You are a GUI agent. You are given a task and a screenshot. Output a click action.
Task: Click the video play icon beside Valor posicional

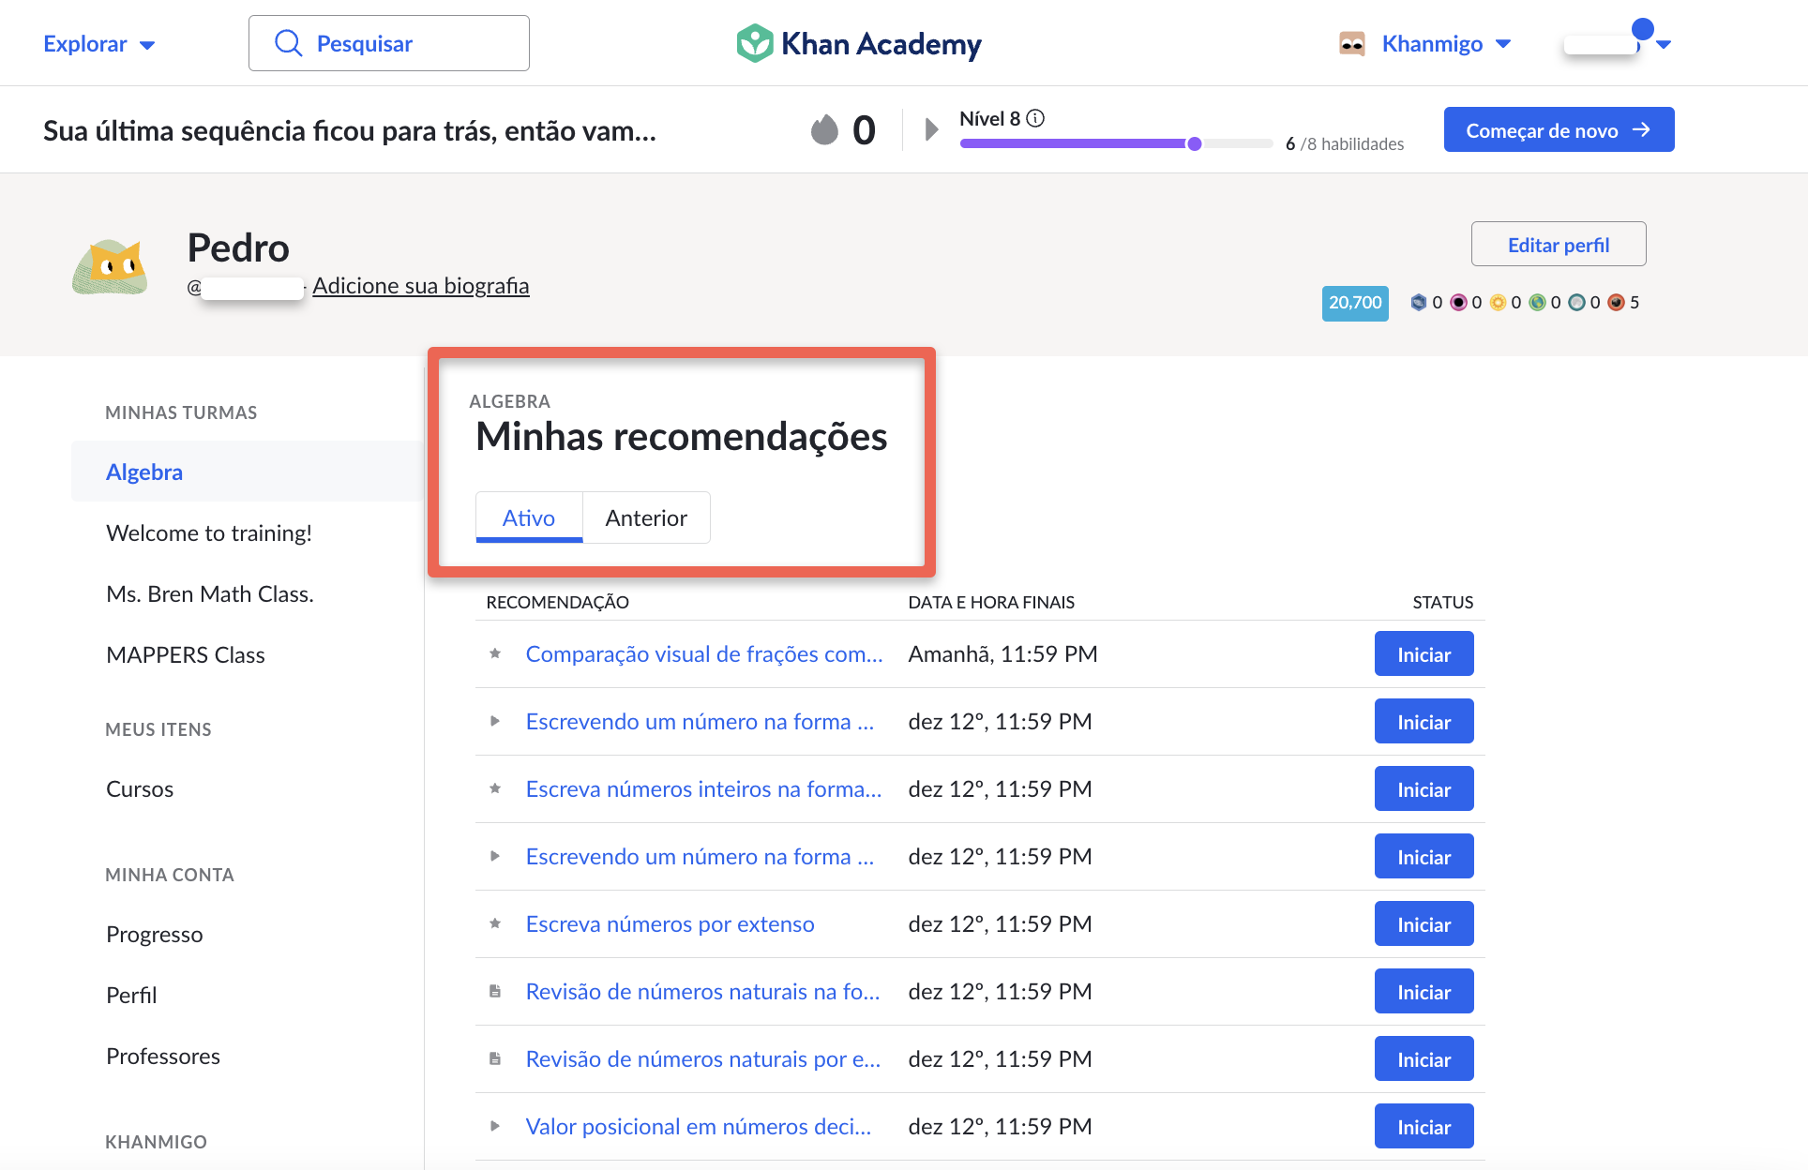pyautogui.click(x=495, y=1126)
